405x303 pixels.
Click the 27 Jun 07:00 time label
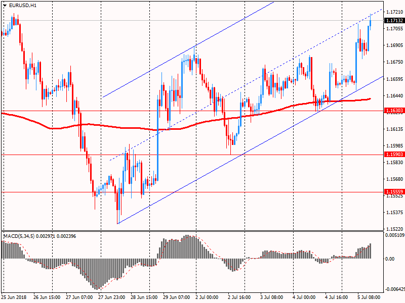[79, 297]
